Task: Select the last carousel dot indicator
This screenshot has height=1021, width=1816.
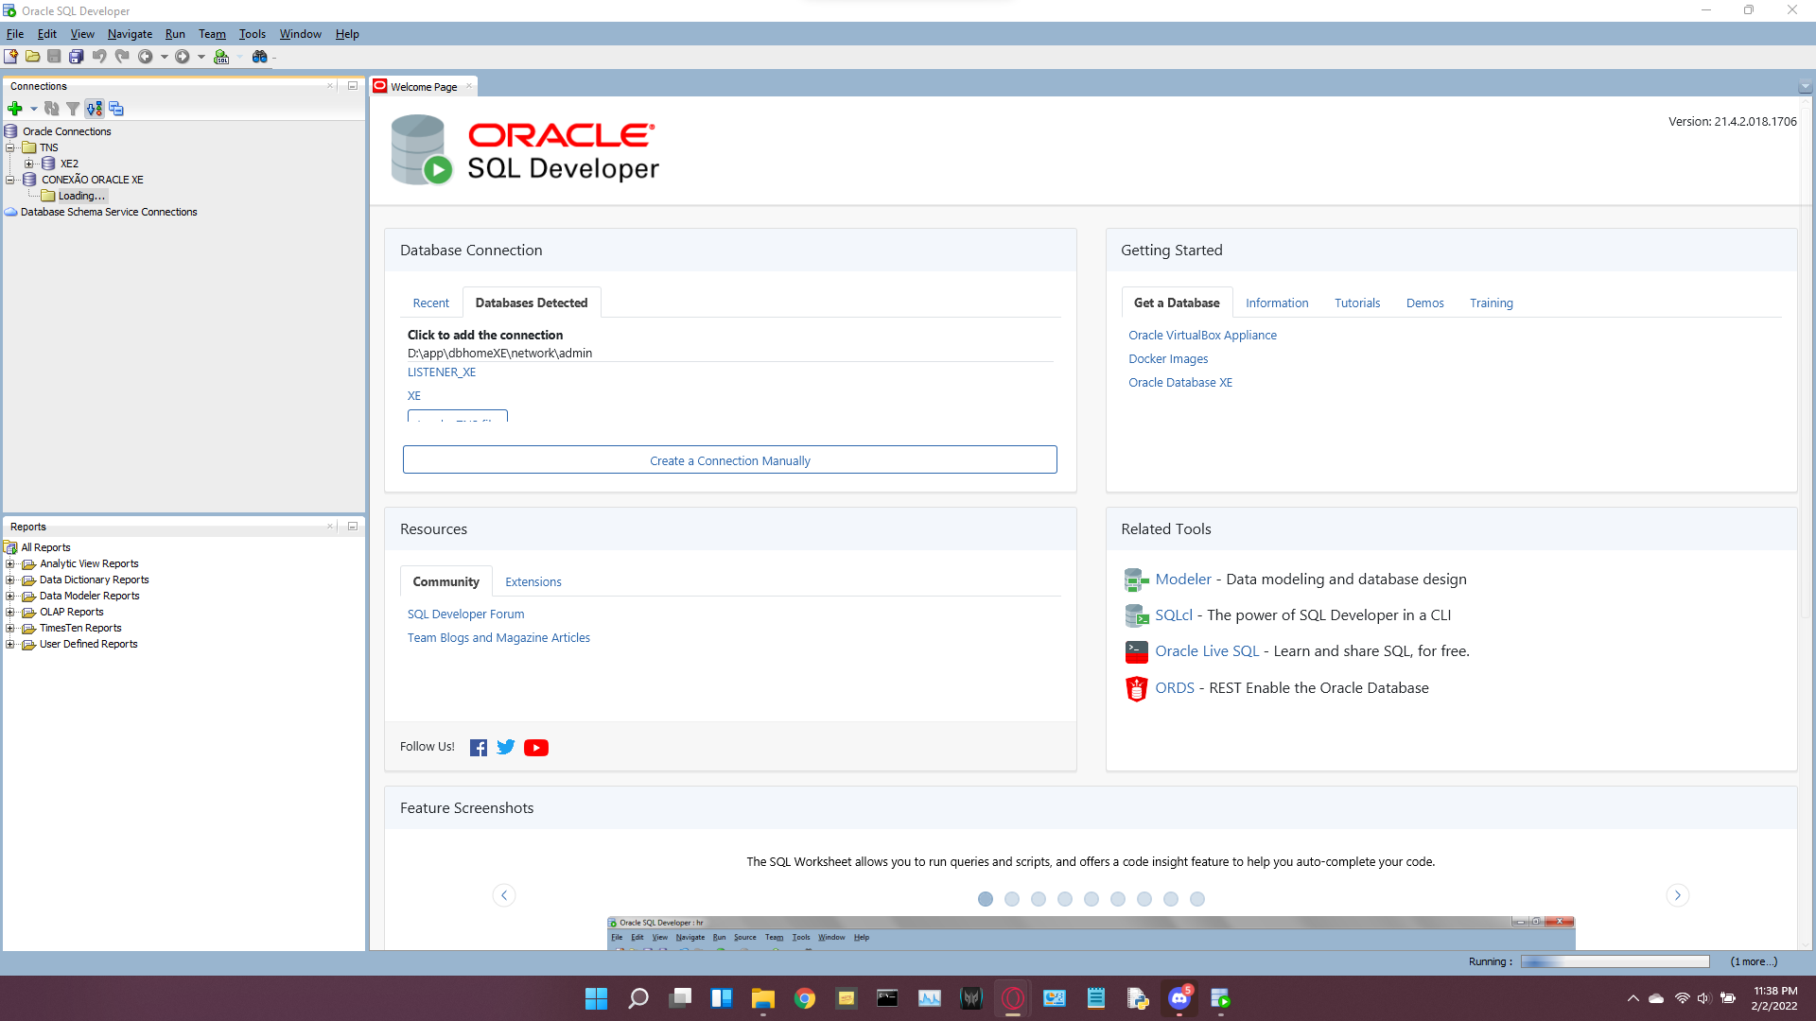Action: coord(1197,899)
